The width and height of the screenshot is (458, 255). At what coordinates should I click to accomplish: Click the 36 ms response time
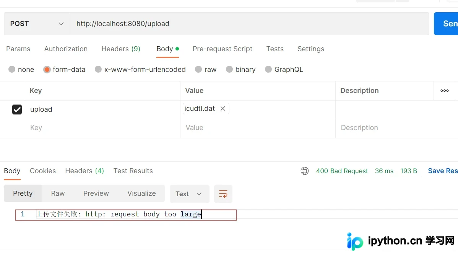pos(384,171)
